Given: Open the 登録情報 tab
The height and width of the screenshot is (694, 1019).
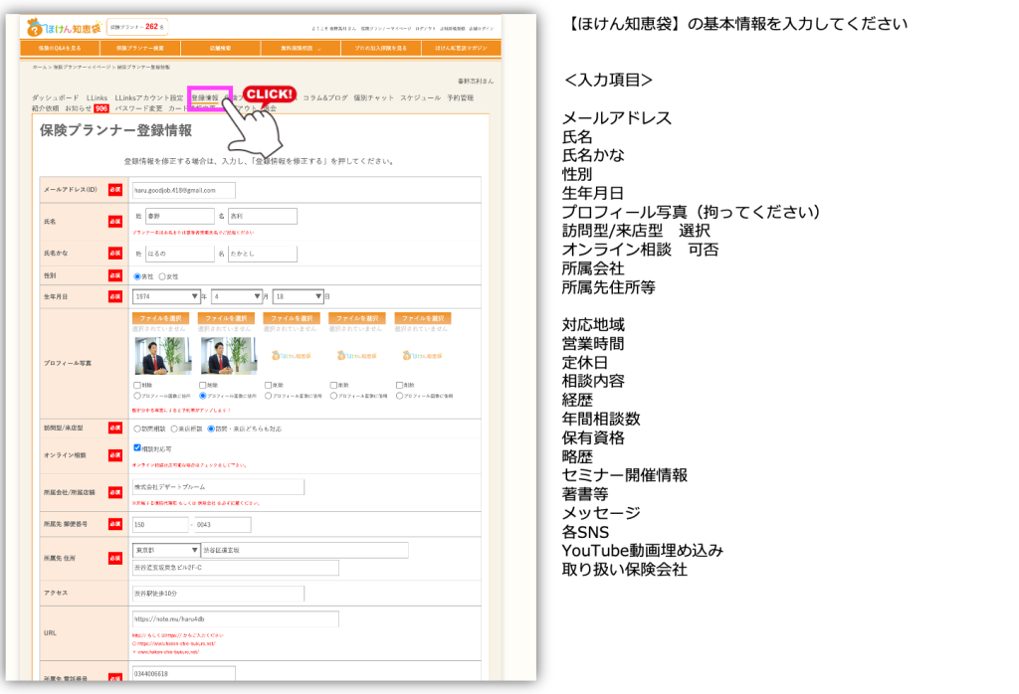Looking at the screenshot, I should coord(205,98).
